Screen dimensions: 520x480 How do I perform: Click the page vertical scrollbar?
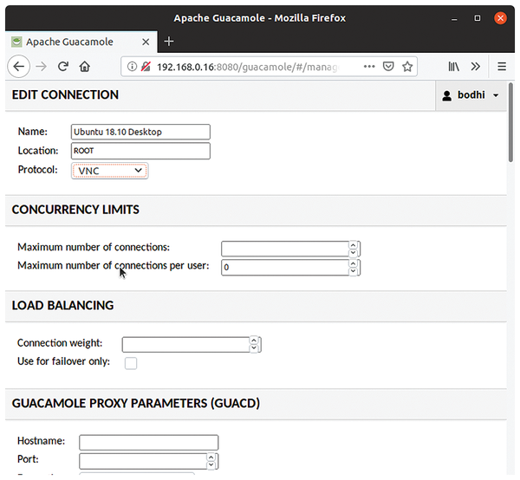(510, 123)
